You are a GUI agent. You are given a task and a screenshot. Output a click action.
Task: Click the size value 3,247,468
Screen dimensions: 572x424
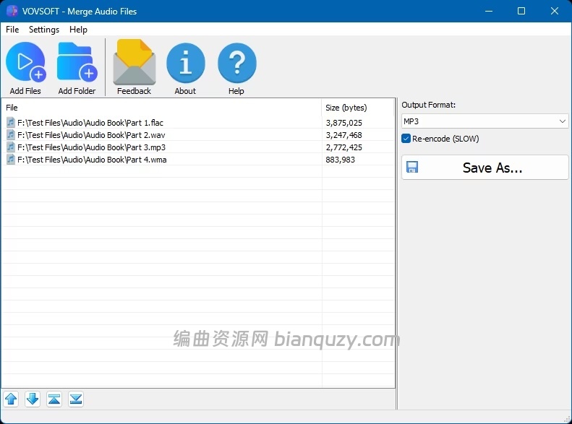344,135
